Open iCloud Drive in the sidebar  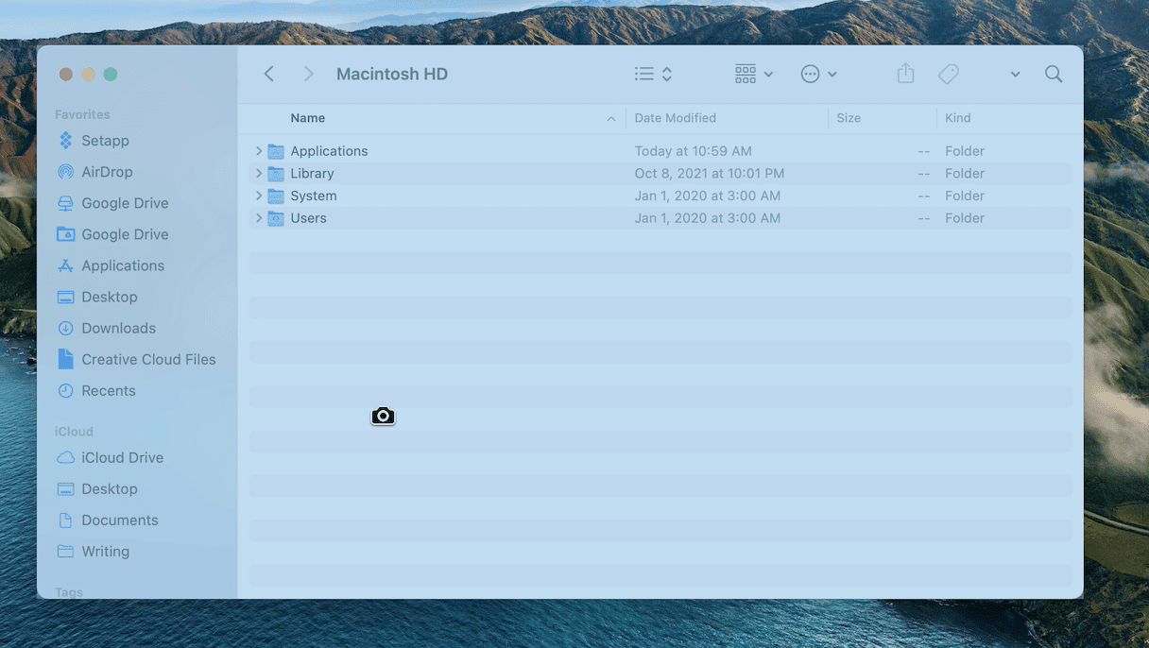click(110, 457)
